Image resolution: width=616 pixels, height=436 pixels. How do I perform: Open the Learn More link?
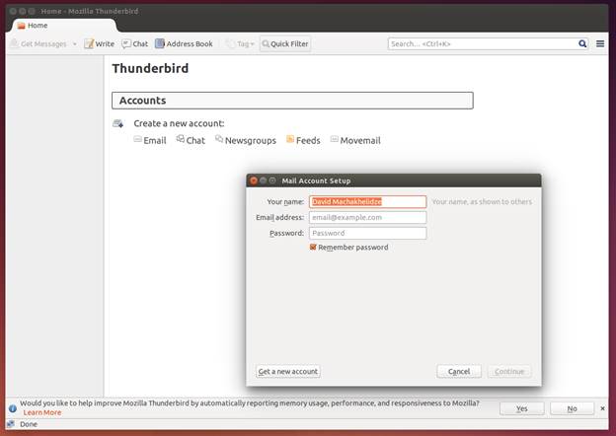[x=42, y=412]
